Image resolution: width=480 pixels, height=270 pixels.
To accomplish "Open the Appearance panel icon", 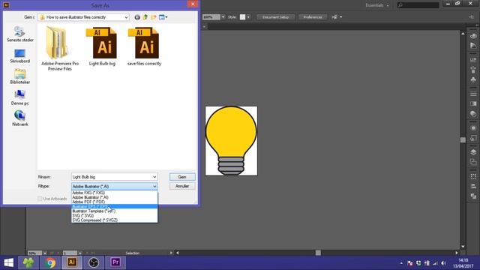I will point(473,128).
